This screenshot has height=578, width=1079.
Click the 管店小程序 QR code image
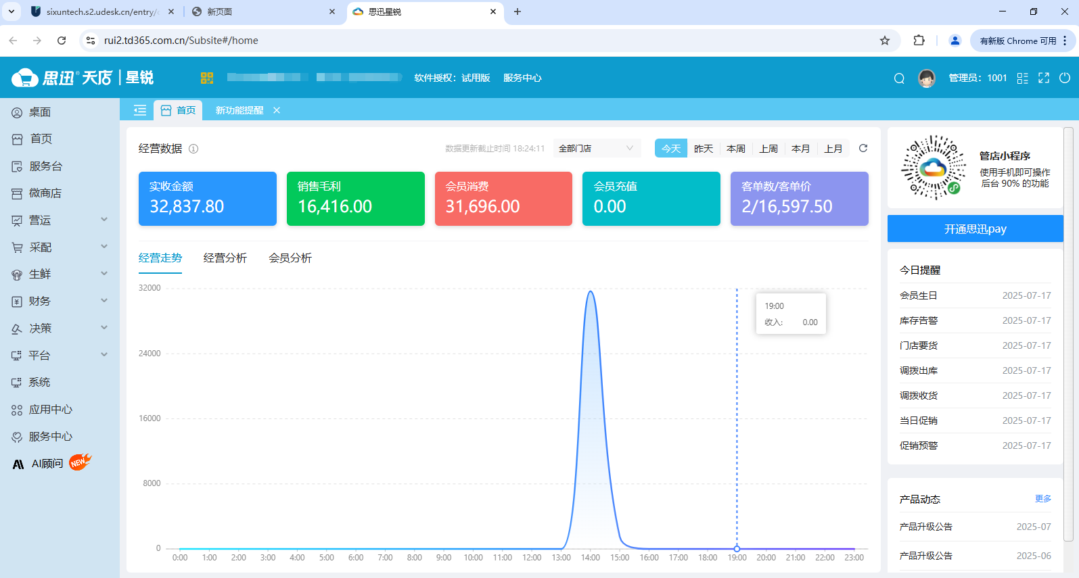[x=934, y=168]
